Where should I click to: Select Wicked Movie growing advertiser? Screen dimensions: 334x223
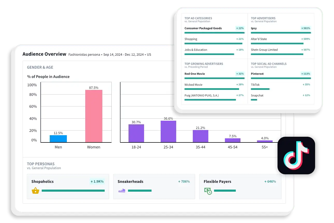pos(193,85)
